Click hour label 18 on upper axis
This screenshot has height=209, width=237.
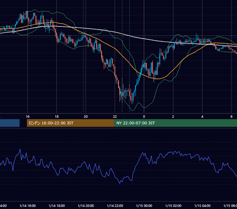tap(57, 116)
